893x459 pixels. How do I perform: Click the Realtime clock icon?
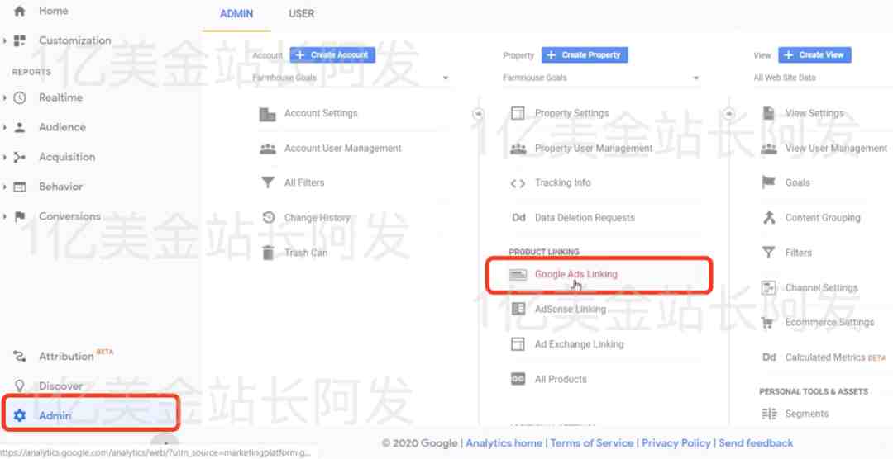tap(19, 98)
